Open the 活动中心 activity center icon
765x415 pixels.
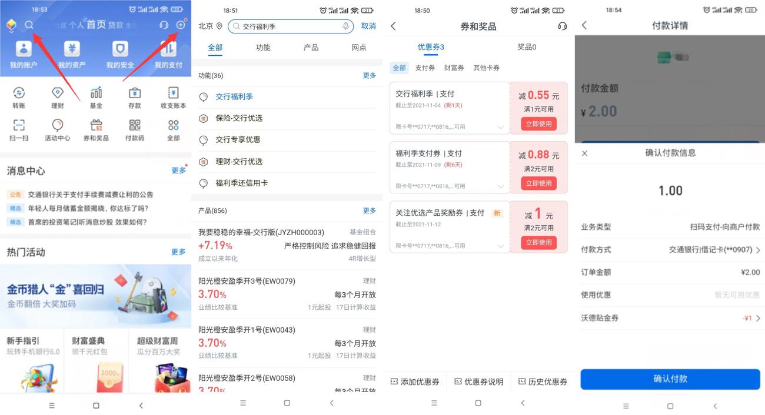coord(58,129)
